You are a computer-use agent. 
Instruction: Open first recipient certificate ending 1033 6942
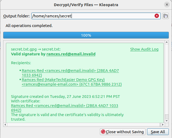(70, 73)
